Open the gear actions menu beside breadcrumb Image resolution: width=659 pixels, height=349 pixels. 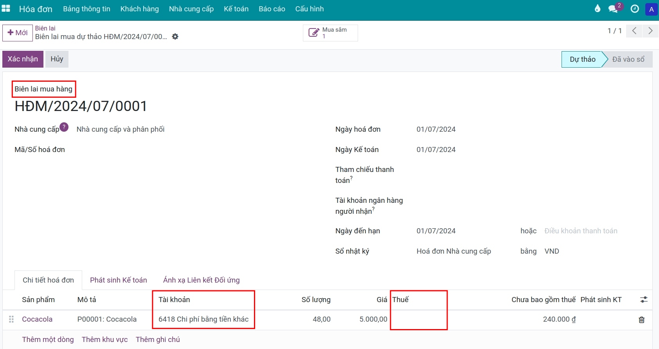click(x=175, y=36)
